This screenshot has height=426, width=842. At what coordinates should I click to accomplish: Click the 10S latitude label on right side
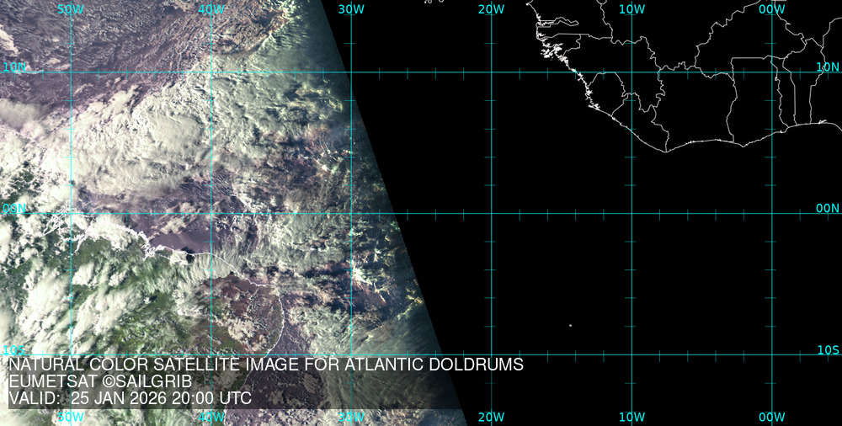click(x=829, y=349)
